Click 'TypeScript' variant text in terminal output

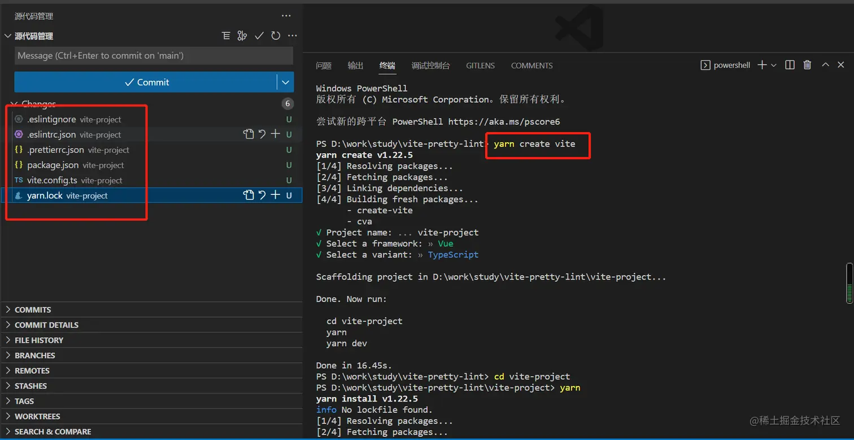tap(453, 255)
